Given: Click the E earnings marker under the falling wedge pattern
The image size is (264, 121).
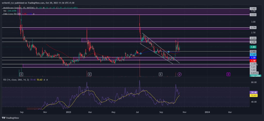Looking at the screenshot, I should [x=161, y=74].
